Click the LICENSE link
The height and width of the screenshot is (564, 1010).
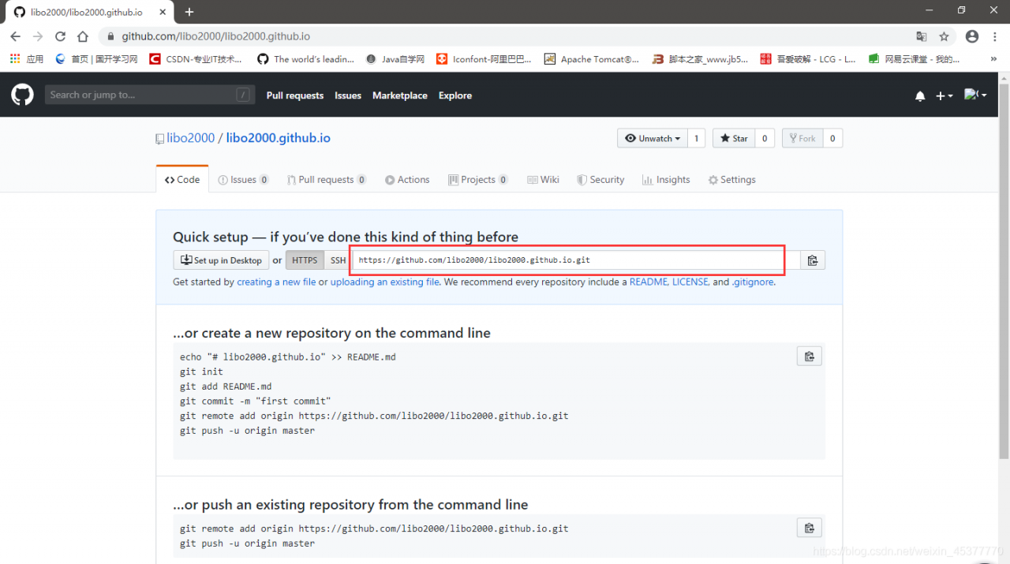690,282
